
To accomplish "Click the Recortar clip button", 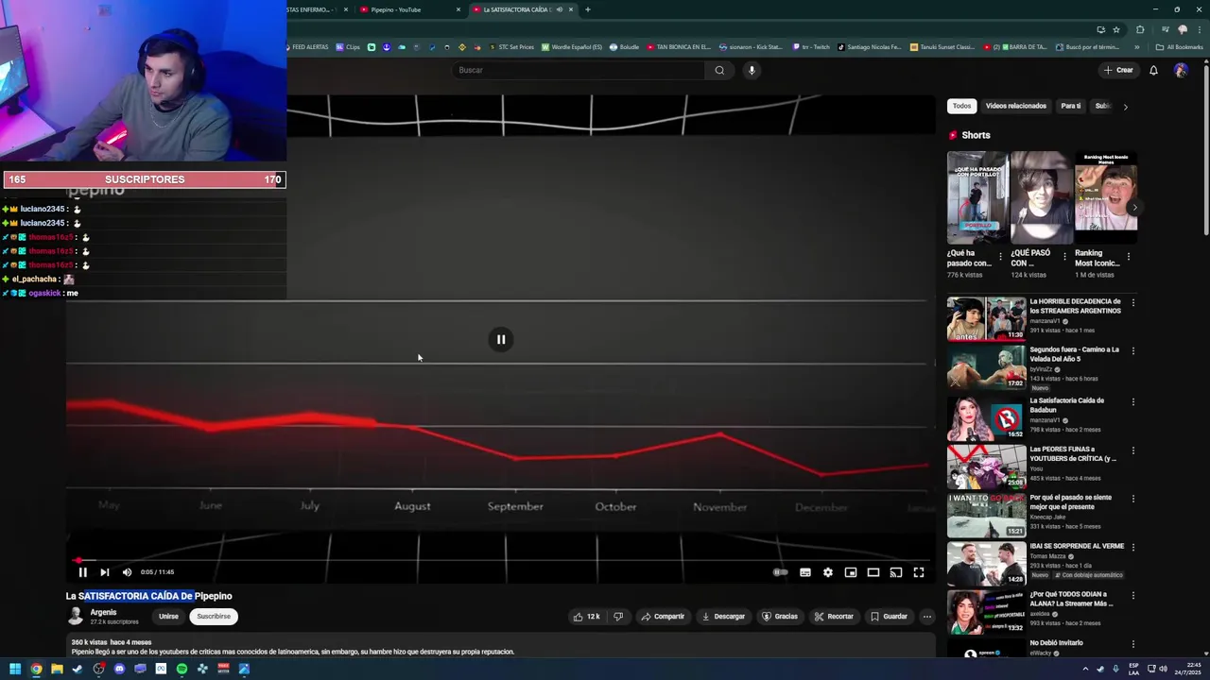I will (834, 617).
